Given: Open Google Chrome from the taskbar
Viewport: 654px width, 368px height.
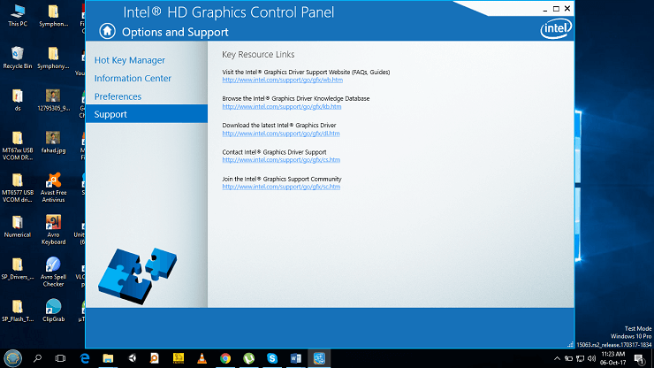Looking at the screenshot, I should click(x=225, y=358).
